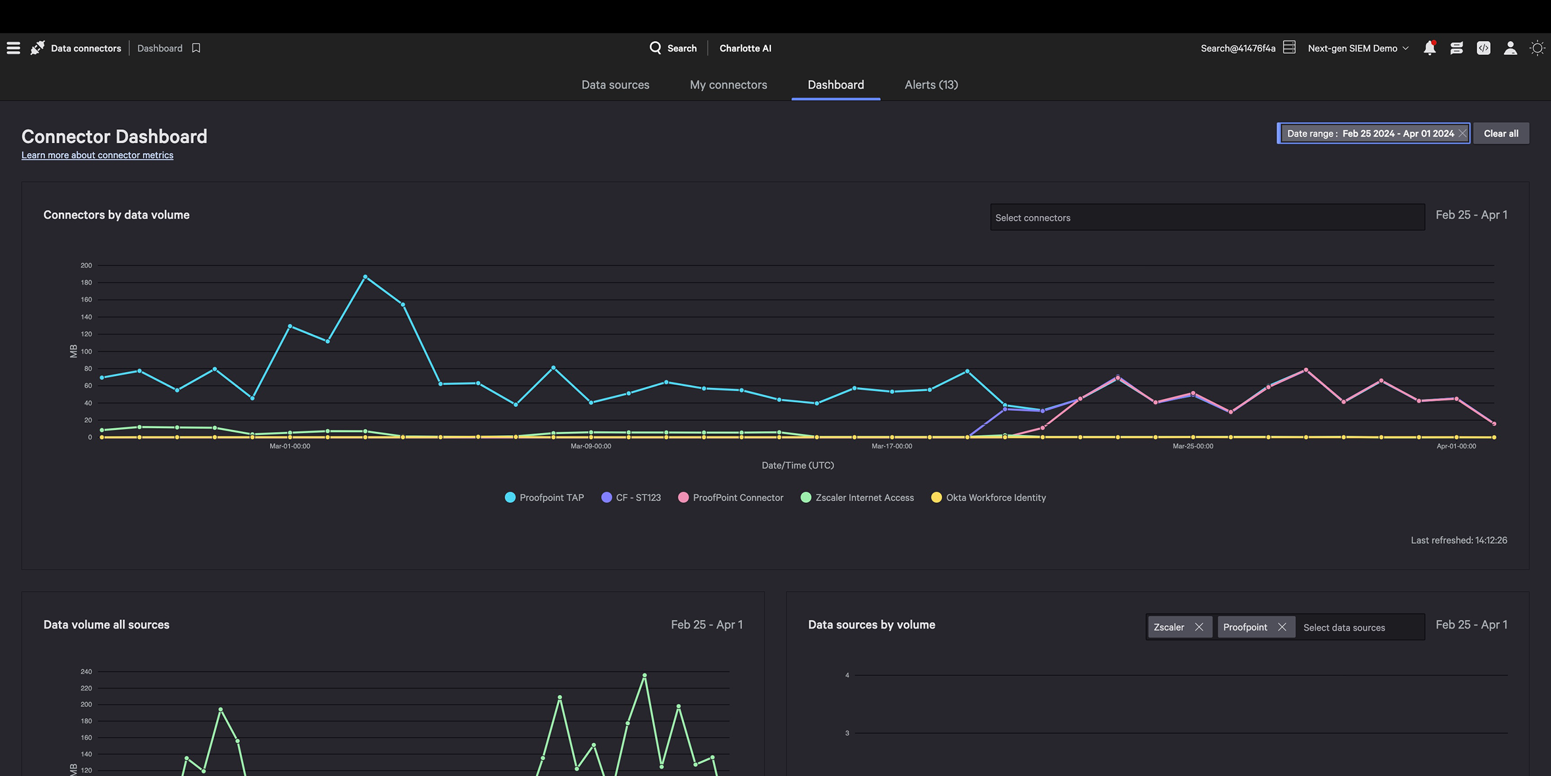
Task: Open Learn more about connector metrics link
Action: coord(98,155)
